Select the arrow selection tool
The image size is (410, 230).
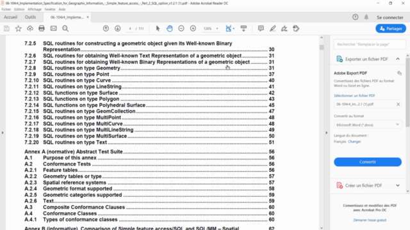pos(158,28)
